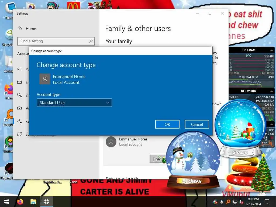Open network status from the tray
Screen dimensions: 276x207
234,202
